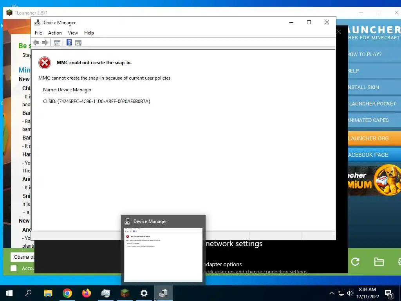Launch Firefox from taskbar
Screen dimensions: 401x301
[87, 293]
